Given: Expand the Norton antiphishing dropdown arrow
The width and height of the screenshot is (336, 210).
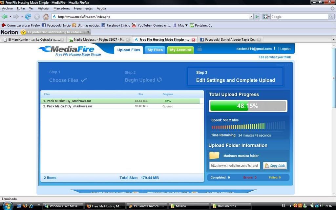Looking at the screenshot, I should (x=88, y=32).
